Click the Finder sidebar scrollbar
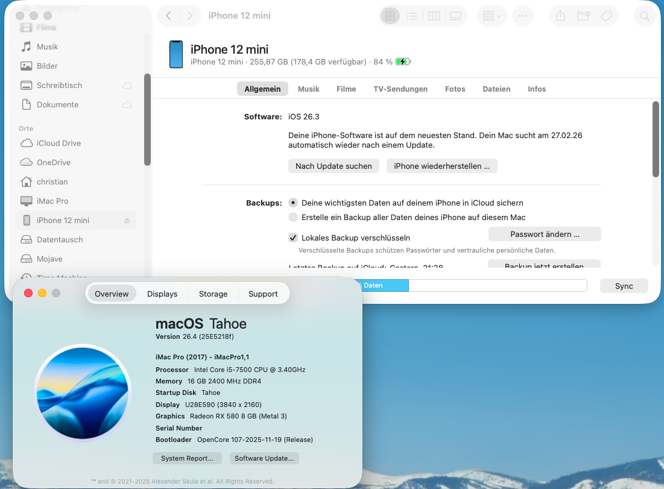The height and width of the screenshot is (489, 664). 147,120
